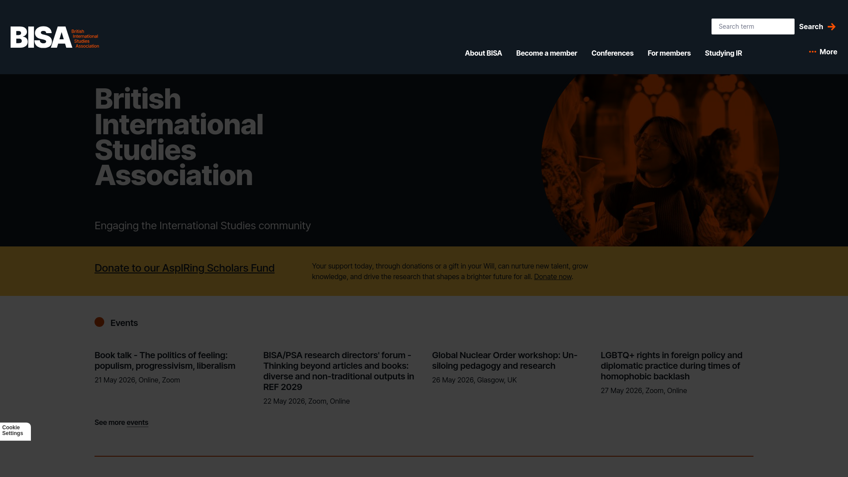Open Book talk politics of feeling event

(165, 360)
